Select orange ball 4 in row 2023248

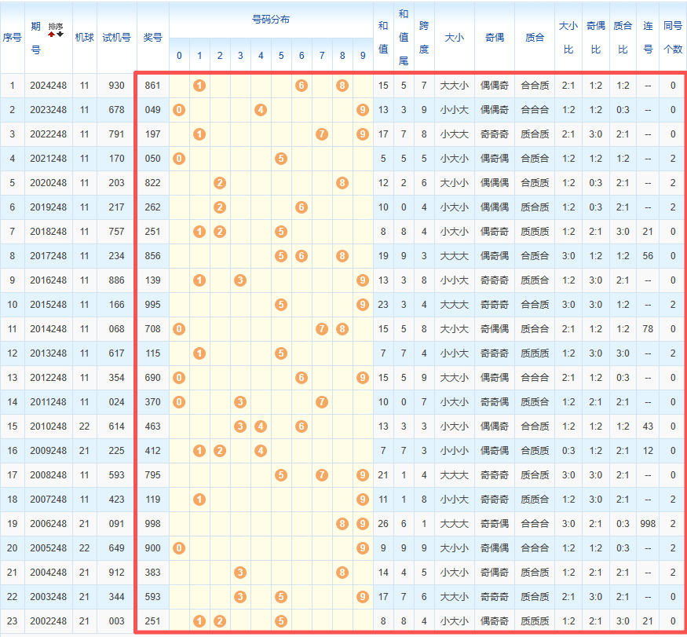tap(261, 109)
